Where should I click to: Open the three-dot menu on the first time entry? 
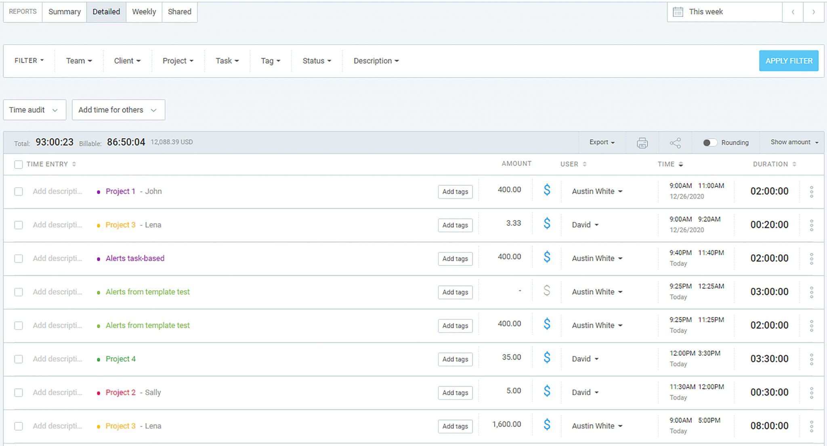(x=812, y=191)
